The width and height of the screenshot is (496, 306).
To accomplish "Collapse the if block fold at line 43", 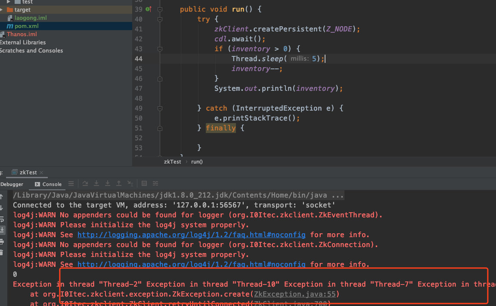I will pyautogui.click(x=160, y=49).
